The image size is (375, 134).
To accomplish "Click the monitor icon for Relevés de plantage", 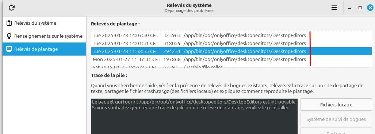I will pos(9,49).
